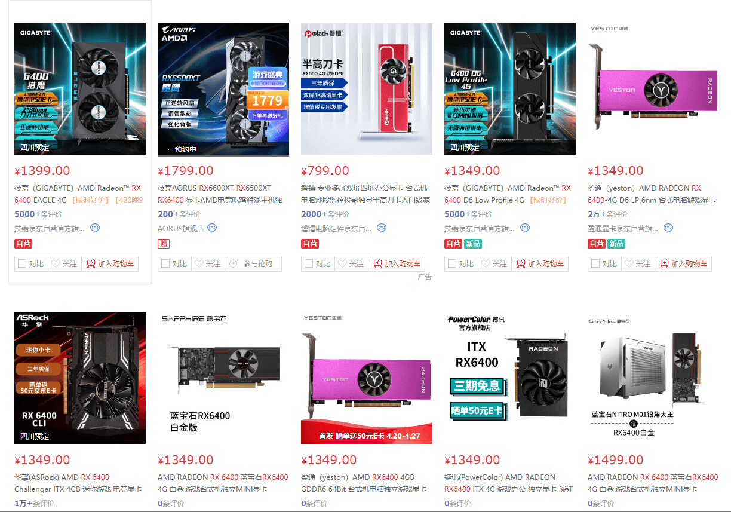Visit the 技嘉京东自营官方旗舰店 shop link of the D6 Low Profile
731x512 pixels.
480,228
